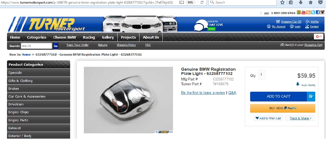
Task: Open the Twitter social icon
Action: [x=313, y=12]
